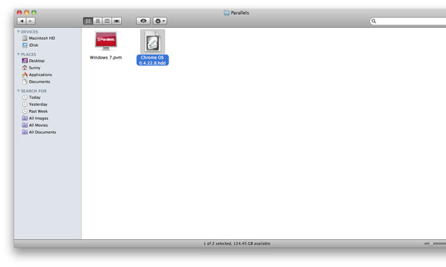
Task: Click the Parallels folder title icon
Action: pyautogui.click(x=226, y=13)
